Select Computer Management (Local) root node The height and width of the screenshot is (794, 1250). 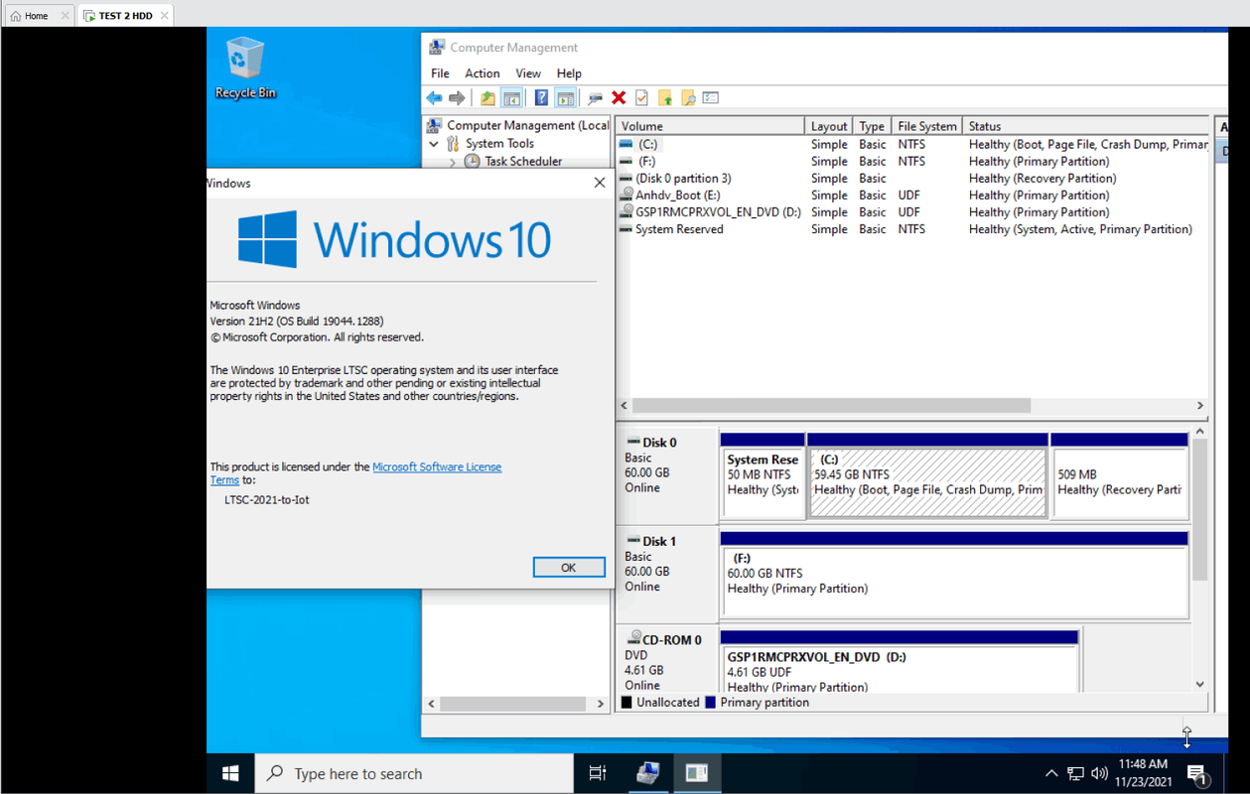pos(517,126)
